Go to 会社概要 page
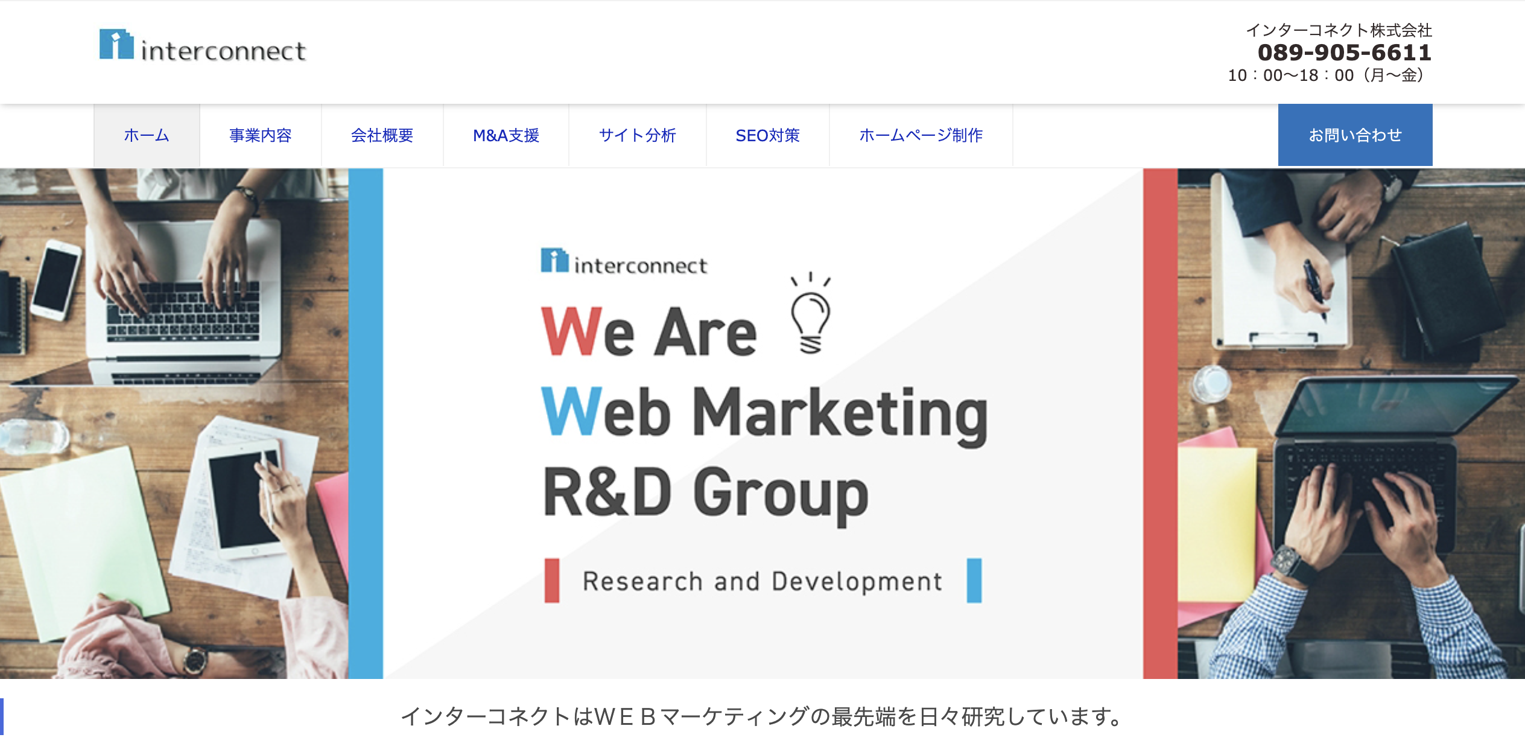 coord(382,135)
